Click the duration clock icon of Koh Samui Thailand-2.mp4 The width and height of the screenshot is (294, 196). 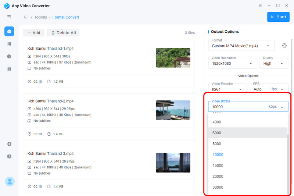(x=29, y=134)
